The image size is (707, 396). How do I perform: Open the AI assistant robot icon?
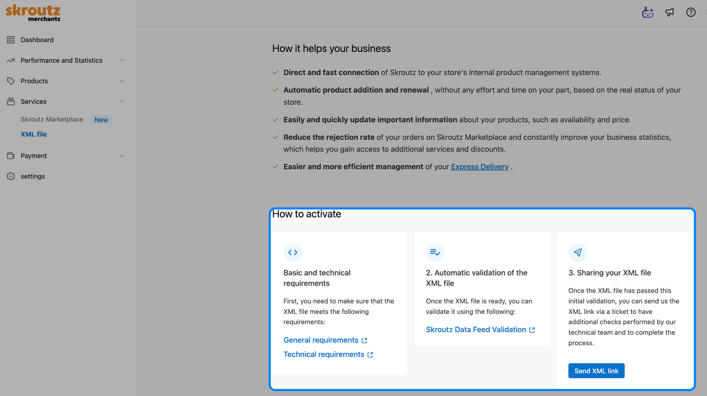(x=648, y=12)
